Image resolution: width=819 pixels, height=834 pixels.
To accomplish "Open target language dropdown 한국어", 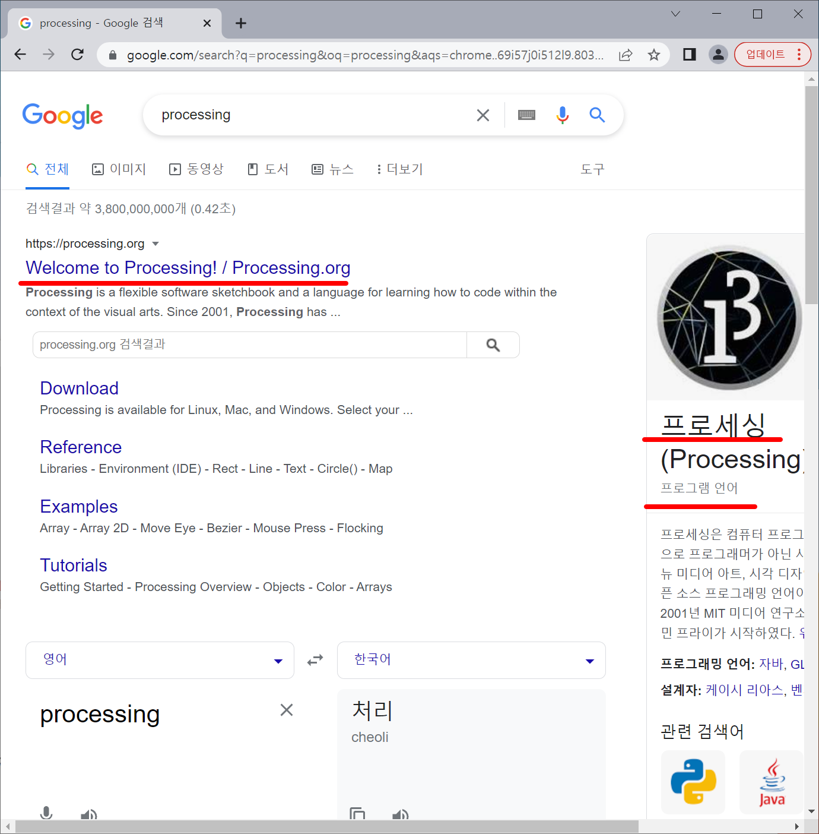I will coord(471,660).
